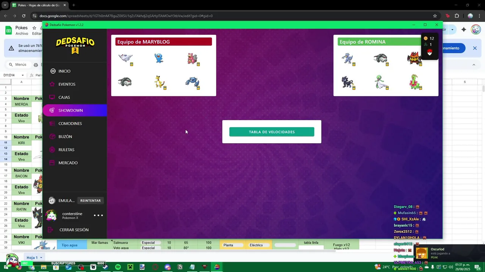Viewport: 485px width, 272px height.
Task: Select Wobbuffet in MARYBLOG's team
Action: (x=159, y=58)
